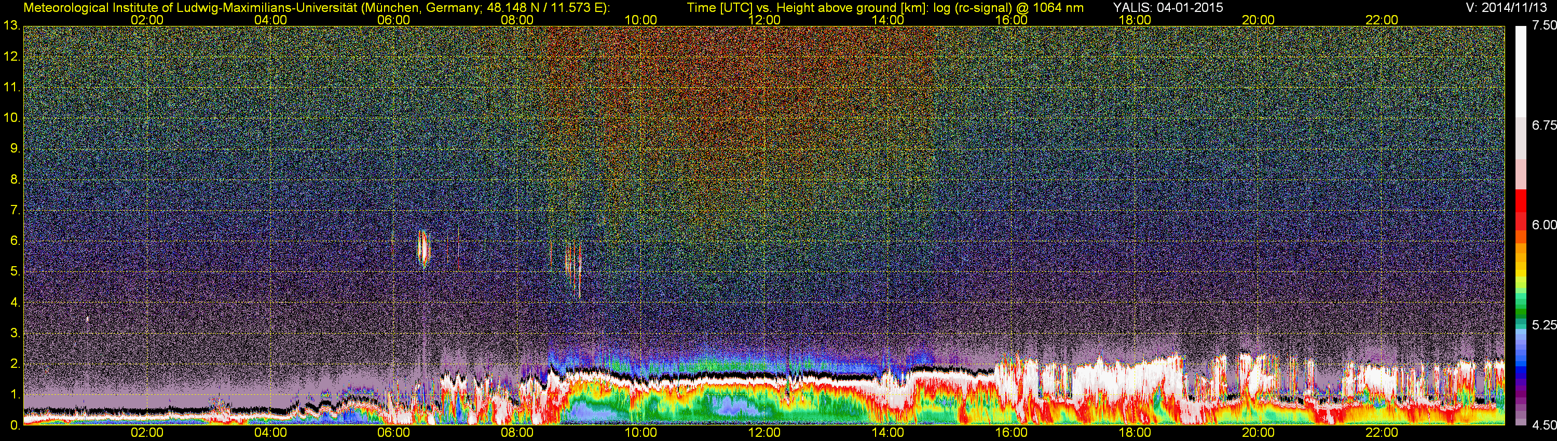
Task: Click 08:00 on the lower time axis
Action: [x=517, y=433]
